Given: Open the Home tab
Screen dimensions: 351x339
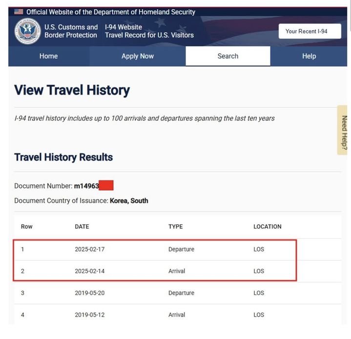Looking at the screenshot, I should [x=48, y=56].
